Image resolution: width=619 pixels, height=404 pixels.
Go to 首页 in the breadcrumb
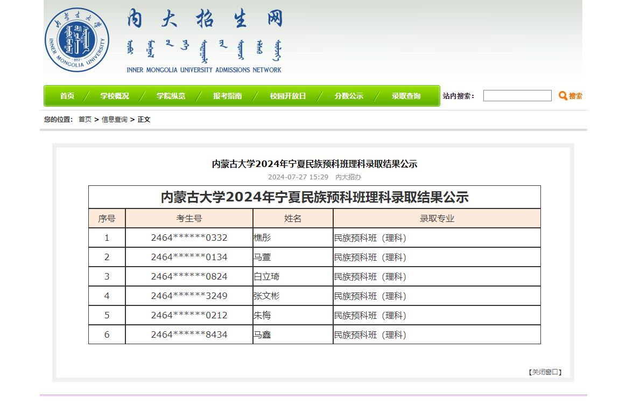click(85, 119)
